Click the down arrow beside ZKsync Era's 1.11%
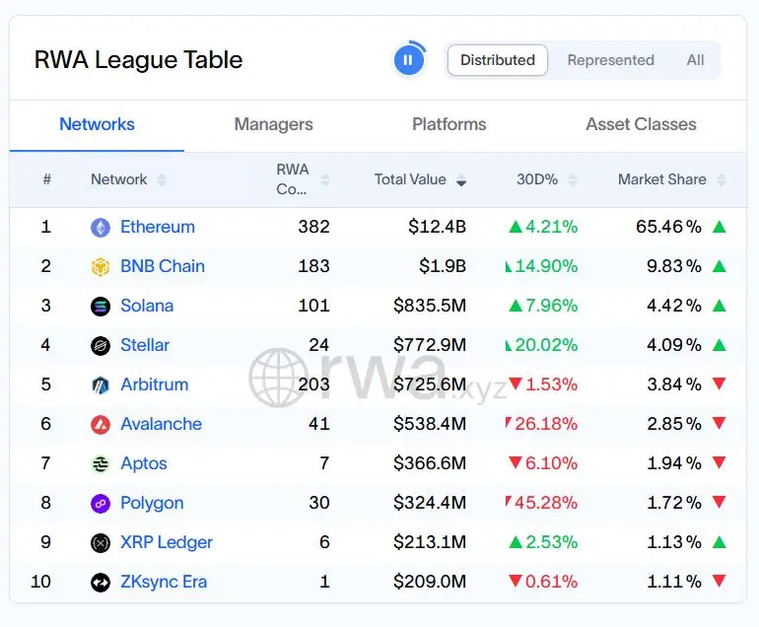This screenshot has height=627, width=759. pos(720,581)
